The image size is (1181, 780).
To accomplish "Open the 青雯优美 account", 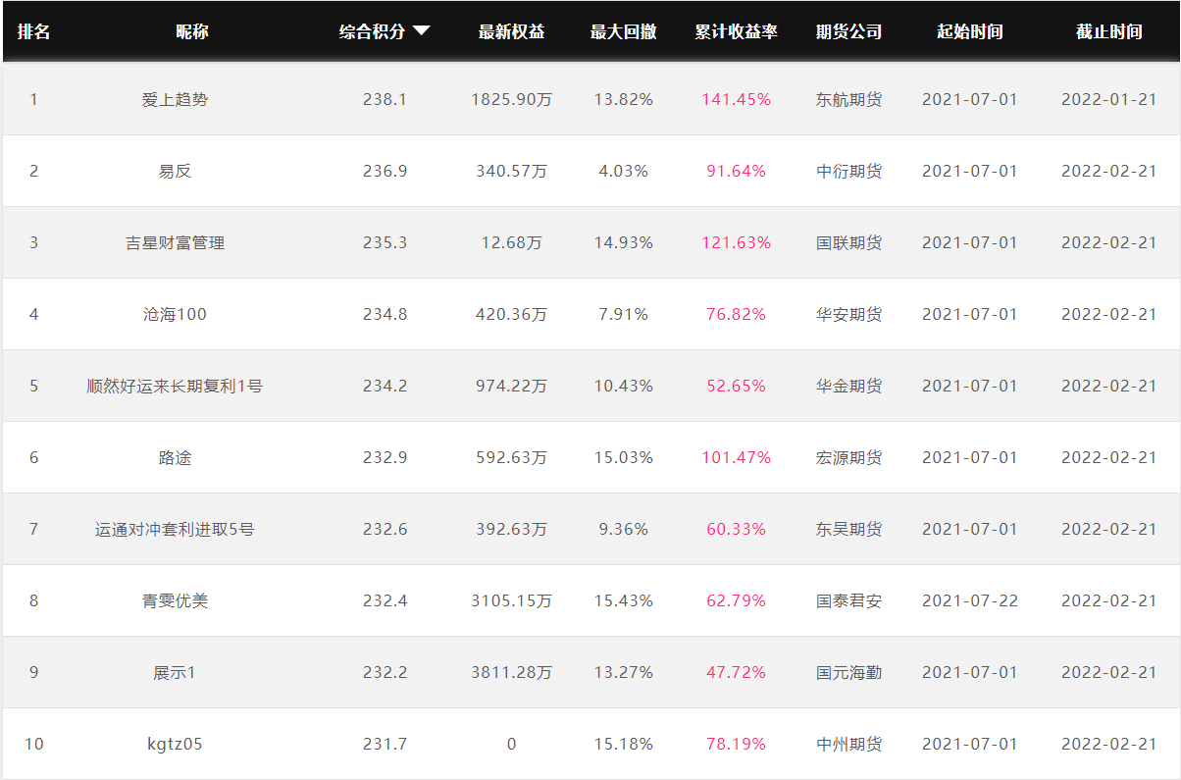I will pyautogui.click(x=175, y=600).
